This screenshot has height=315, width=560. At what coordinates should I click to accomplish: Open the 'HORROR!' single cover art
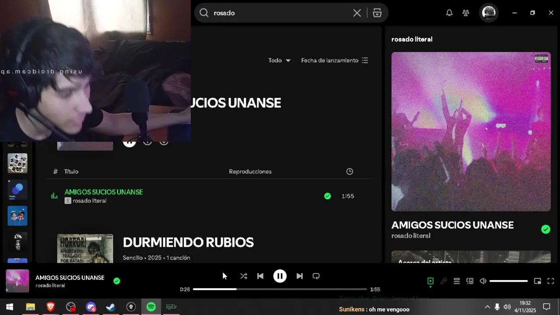[x=85, y=248]
